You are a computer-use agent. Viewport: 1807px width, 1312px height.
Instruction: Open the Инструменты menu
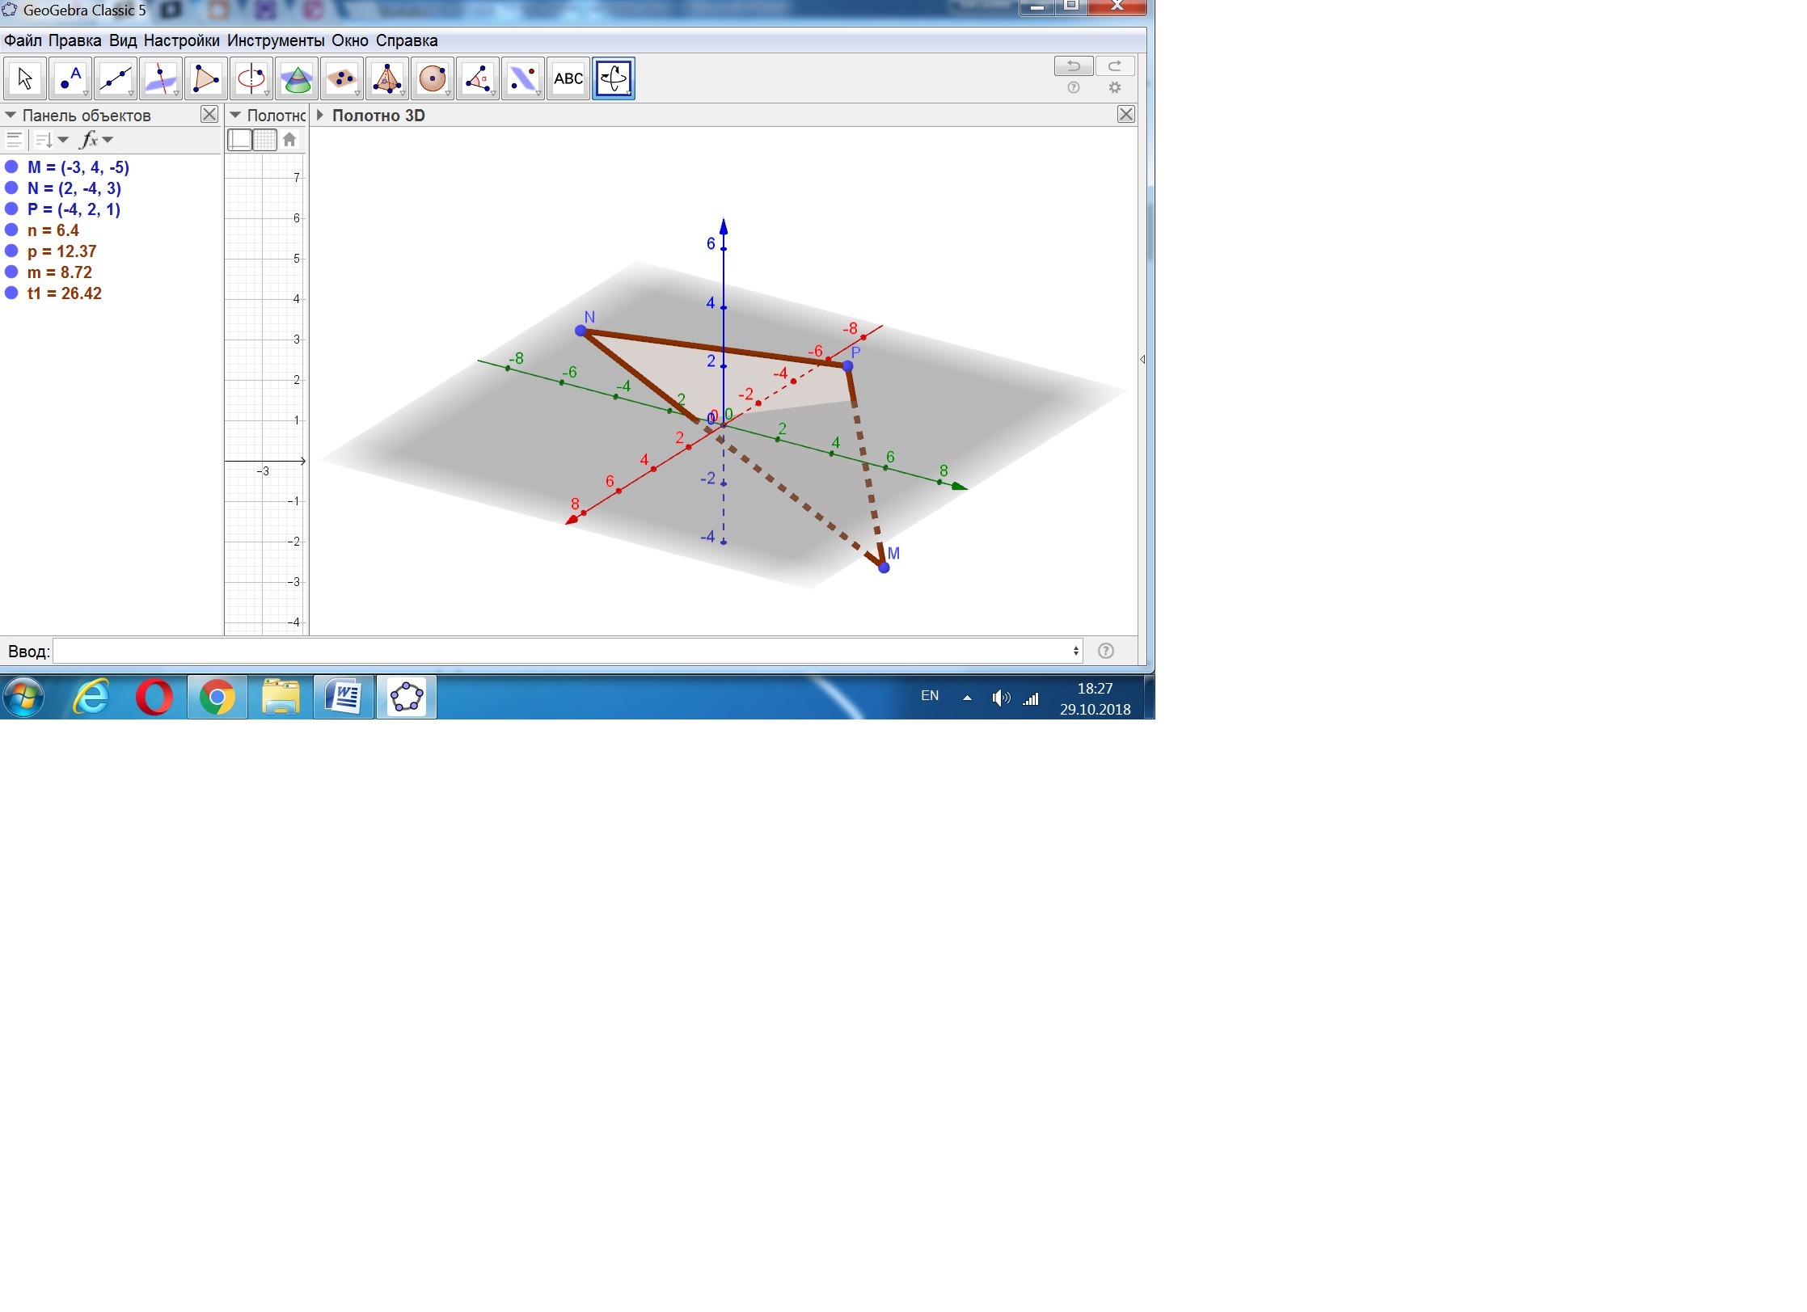(276, 40)
